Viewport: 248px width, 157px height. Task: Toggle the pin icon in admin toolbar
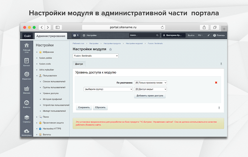click(208, 35)
